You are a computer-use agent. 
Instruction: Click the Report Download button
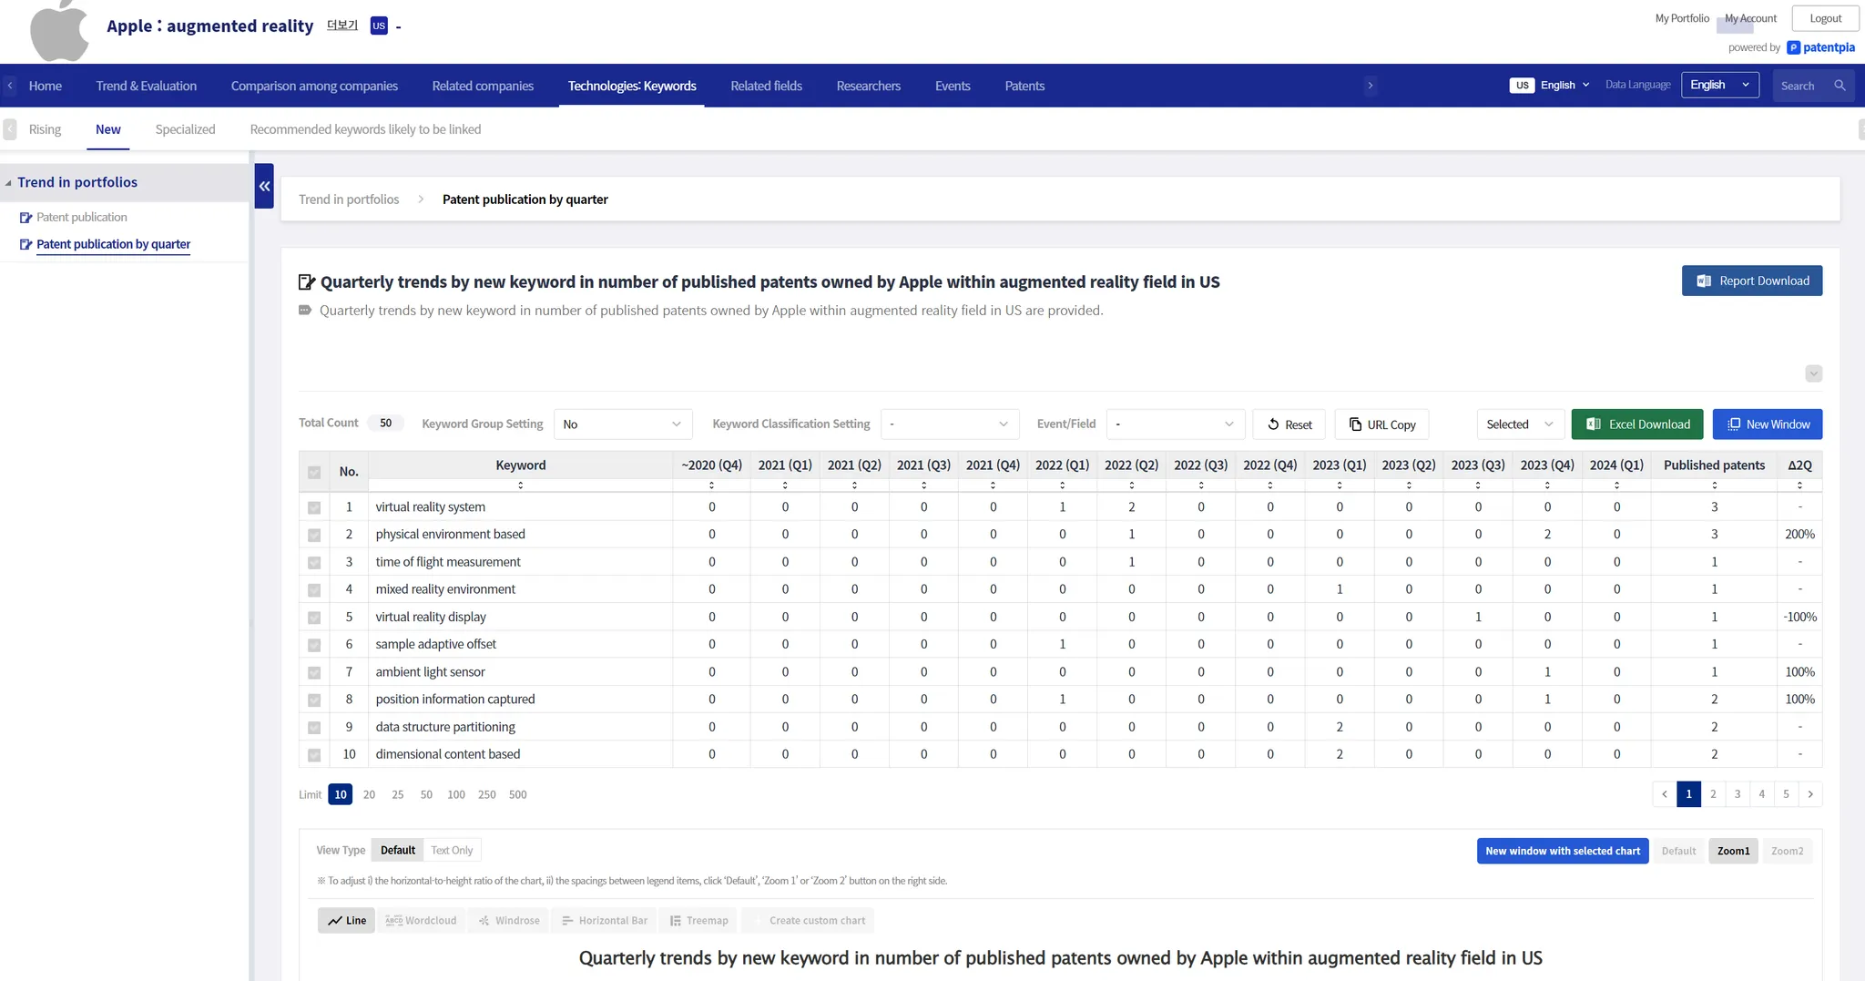[1751, 281]
